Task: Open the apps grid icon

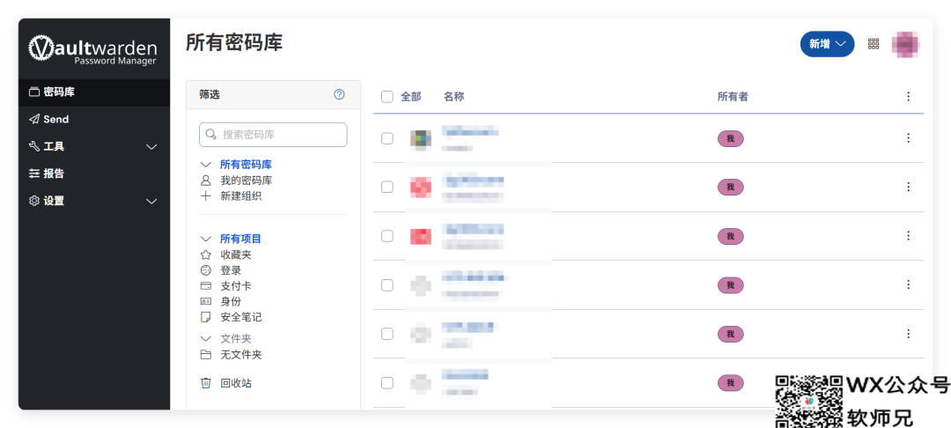Action: point(874,44)
